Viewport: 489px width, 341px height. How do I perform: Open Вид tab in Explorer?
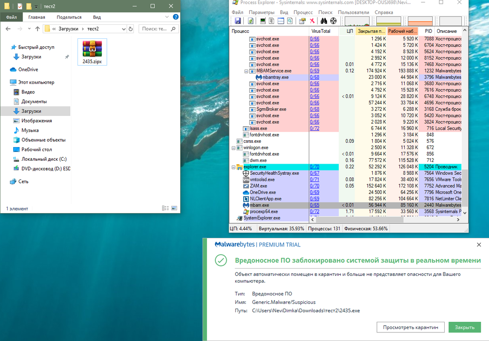(97, 17)
